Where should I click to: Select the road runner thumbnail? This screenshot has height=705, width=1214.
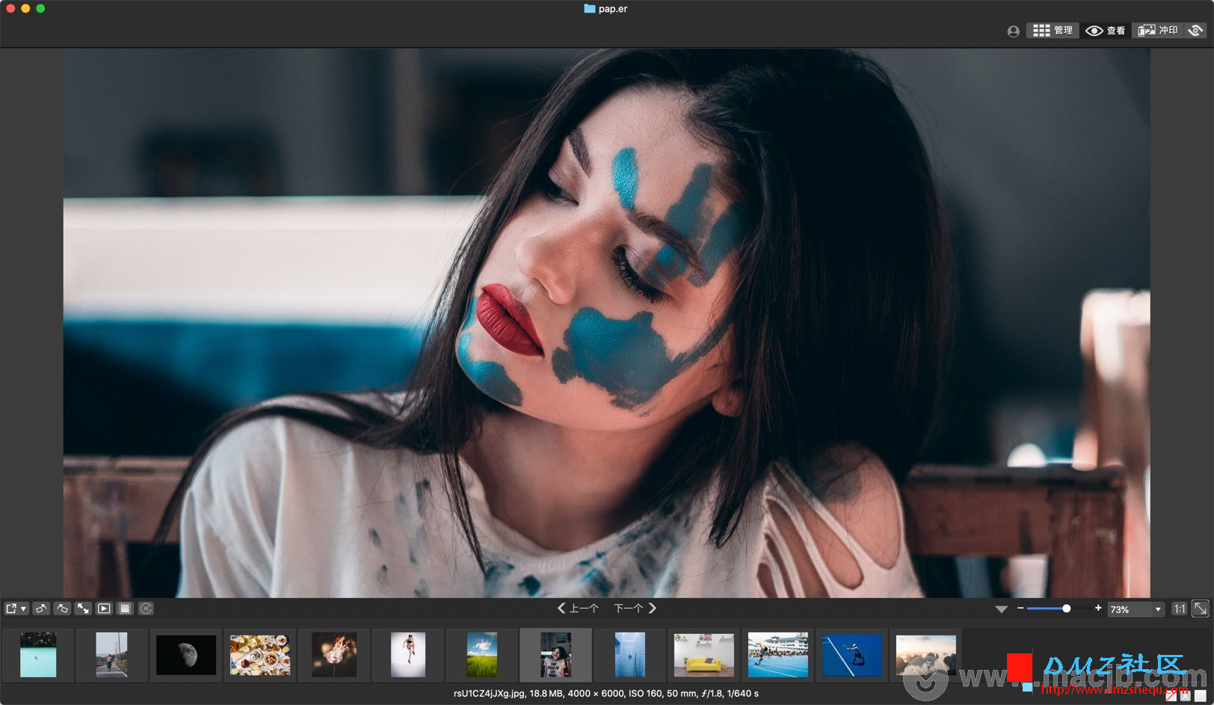click(x=111, y=655)
